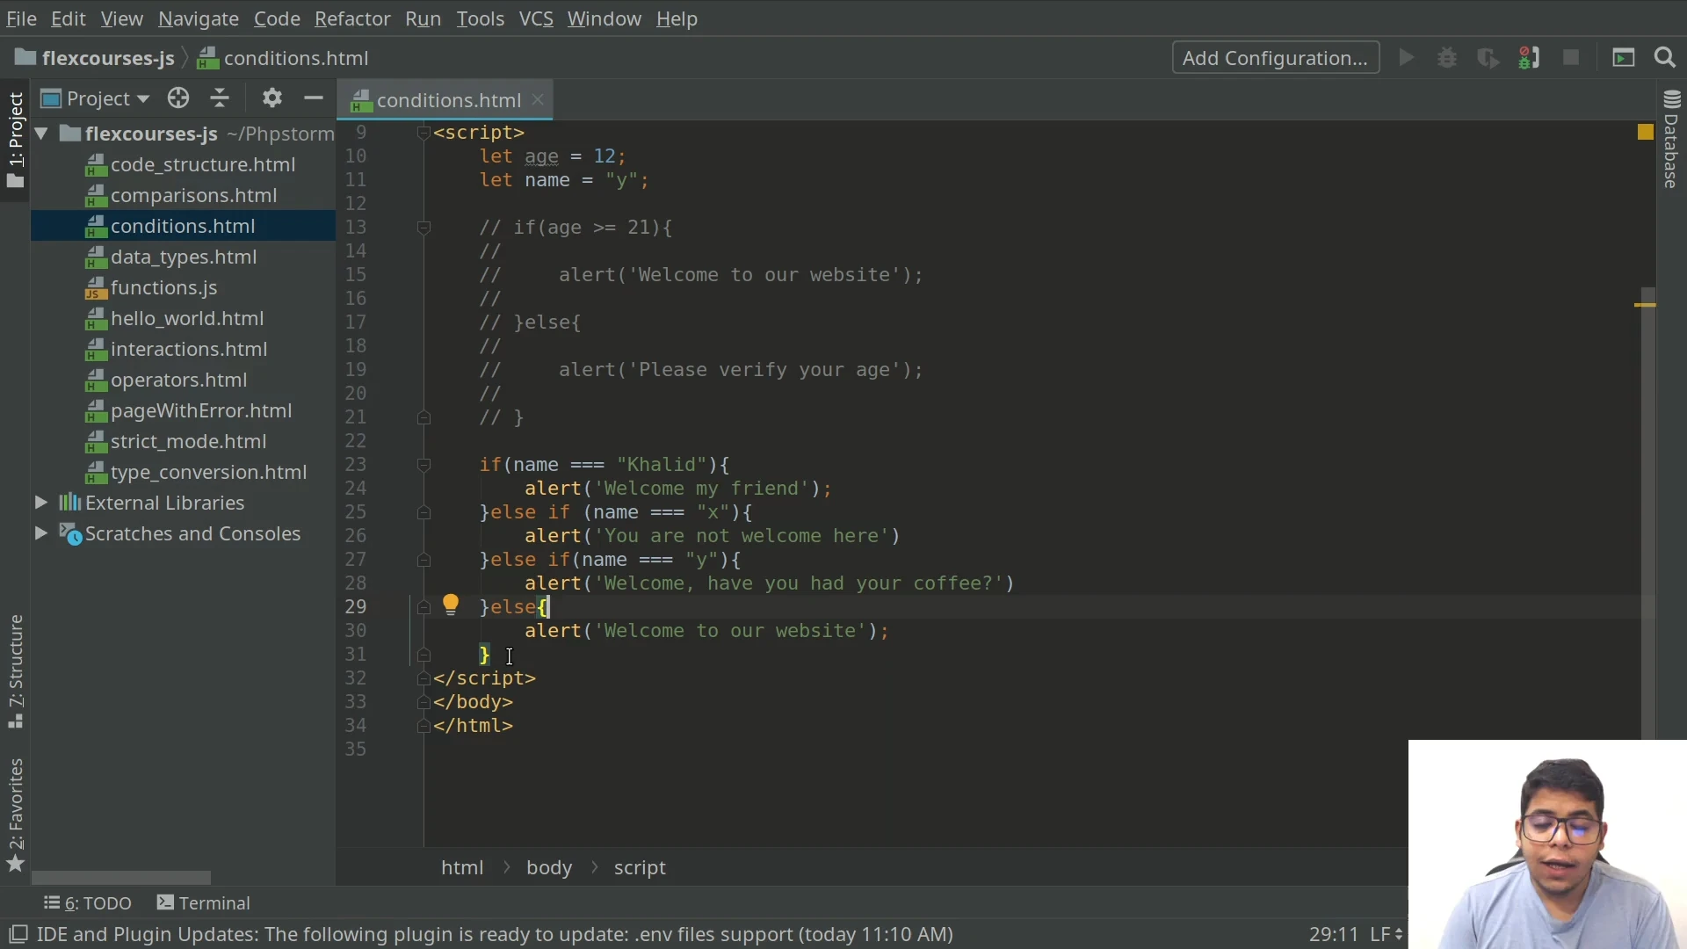Expand External Libraries node

click(40, 503)
